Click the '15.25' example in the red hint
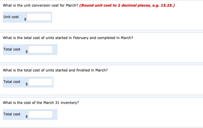The width and height of the screenshot is (203, 128). pos(167,5)
